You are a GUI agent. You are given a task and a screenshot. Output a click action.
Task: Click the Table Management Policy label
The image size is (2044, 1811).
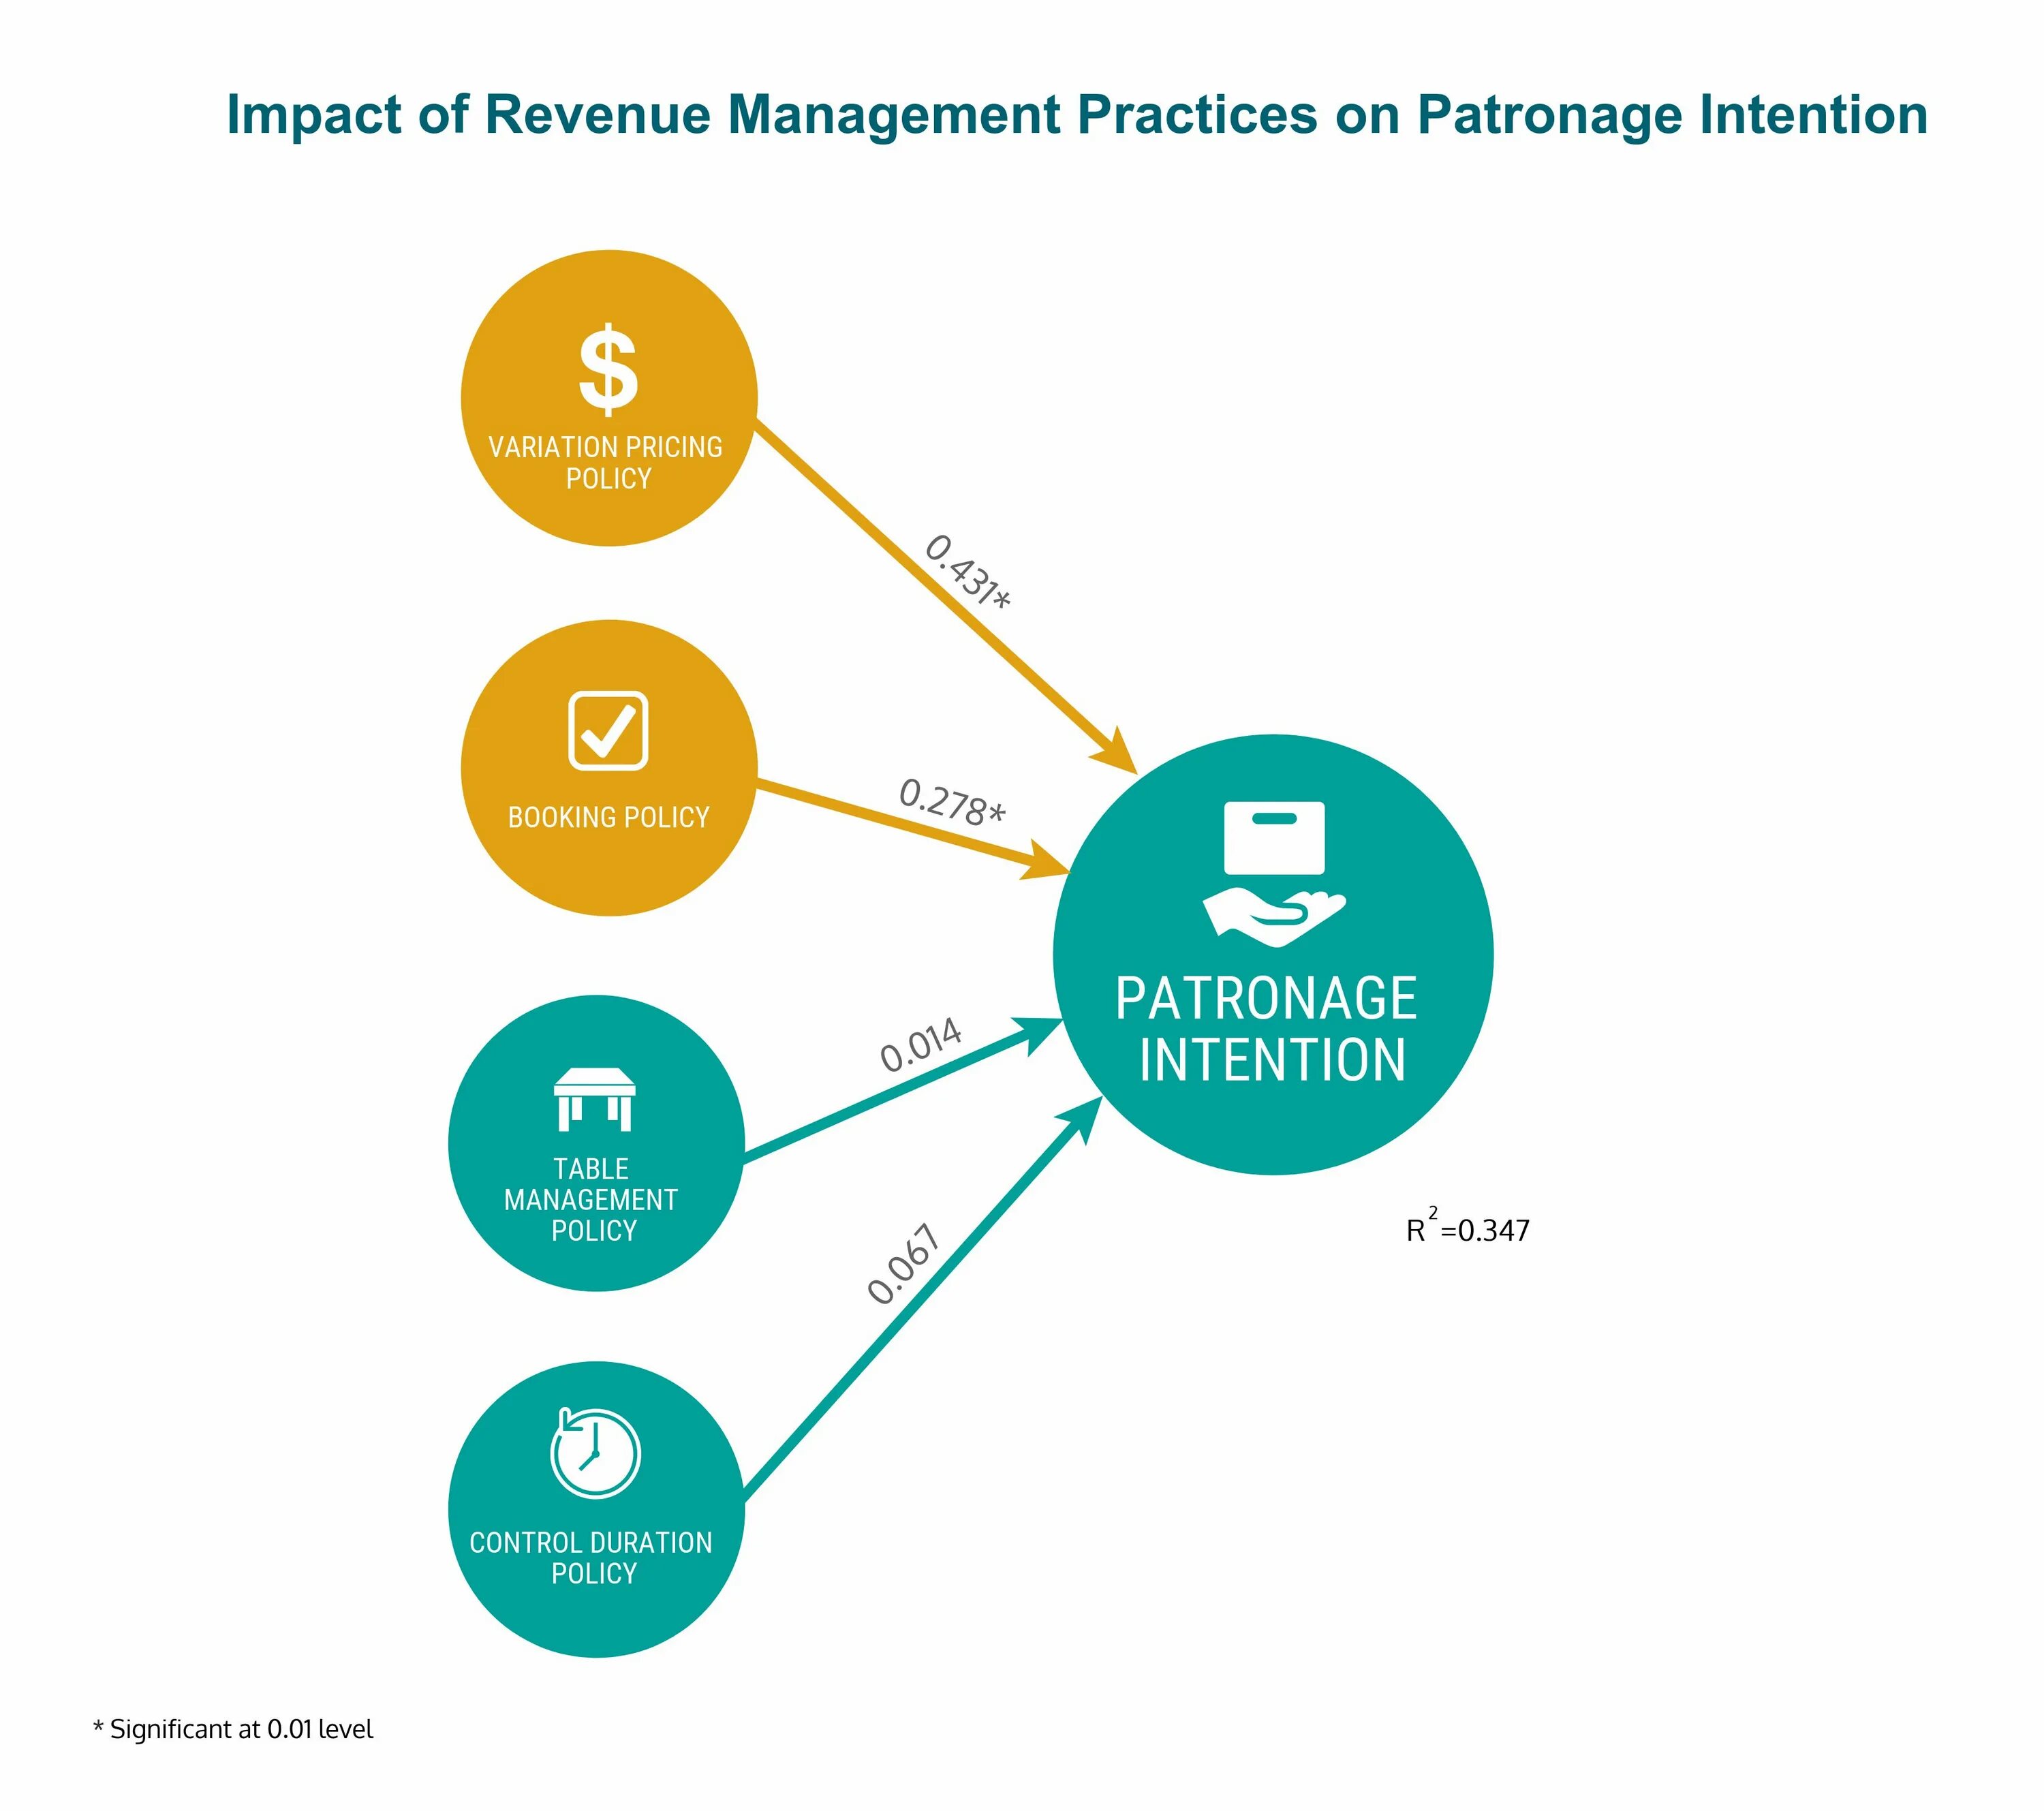[x=592, y=1199]
